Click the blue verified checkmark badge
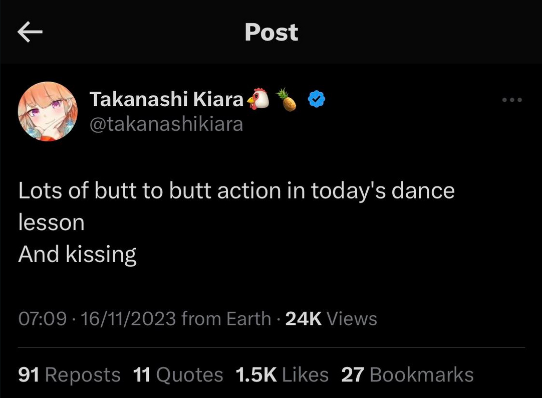 (316, 99)
